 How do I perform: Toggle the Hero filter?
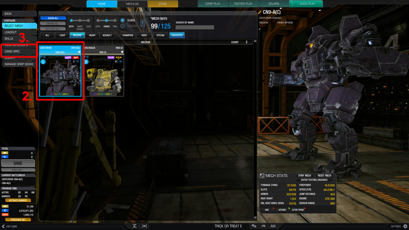tap(144, 35)
